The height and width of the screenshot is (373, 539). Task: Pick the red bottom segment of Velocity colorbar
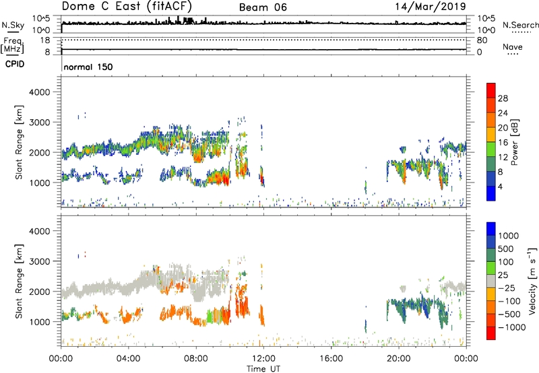tap(491, 333)
